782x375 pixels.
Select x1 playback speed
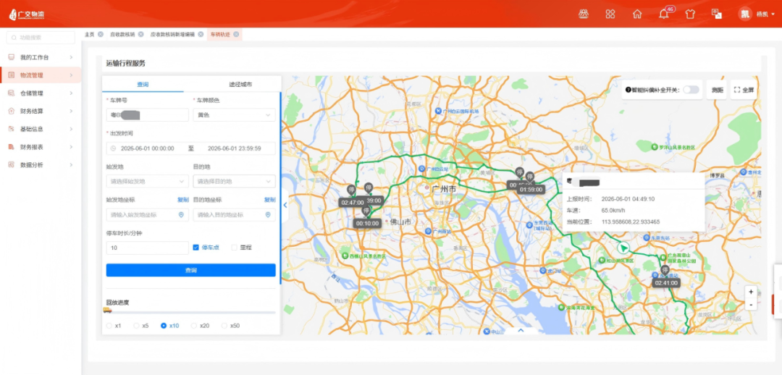point(109,326)
